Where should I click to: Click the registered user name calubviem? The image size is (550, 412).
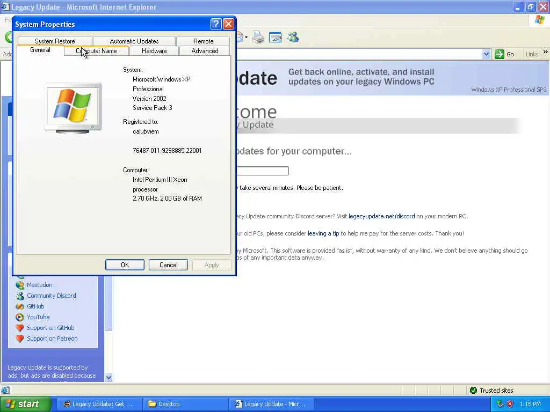(x=146, y=131)
